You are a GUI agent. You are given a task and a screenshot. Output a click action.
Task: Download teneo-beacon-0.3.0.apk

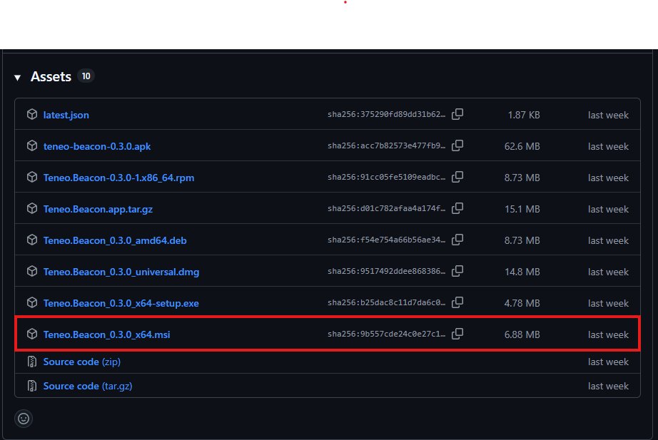97,146
